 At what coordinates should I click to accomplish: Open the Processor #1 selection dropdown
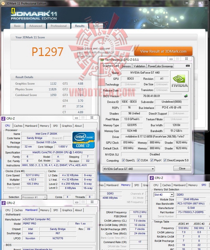[34, 197]
